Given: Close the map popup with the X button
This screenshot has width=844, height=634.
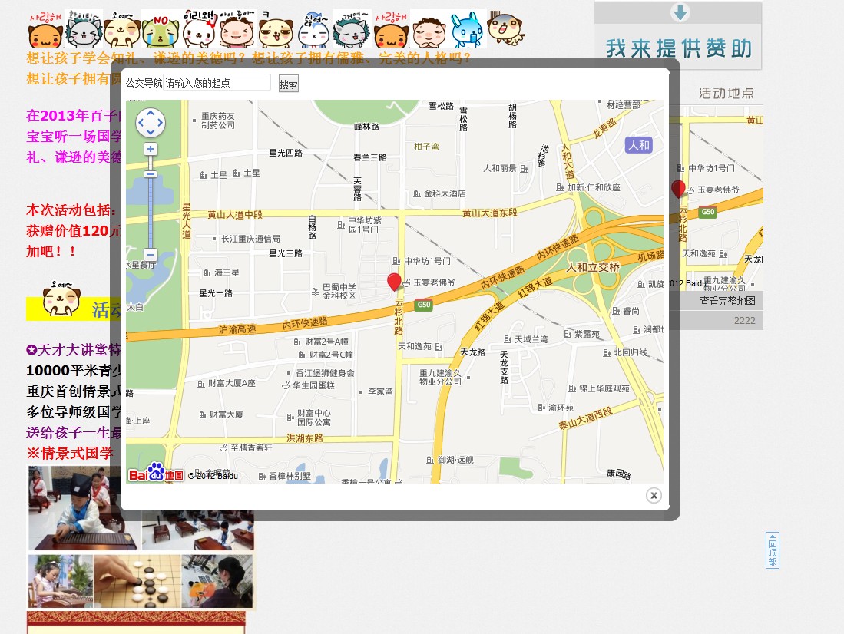Looking at the screenshot, I should pyautogui.click(x=654, y=495).
